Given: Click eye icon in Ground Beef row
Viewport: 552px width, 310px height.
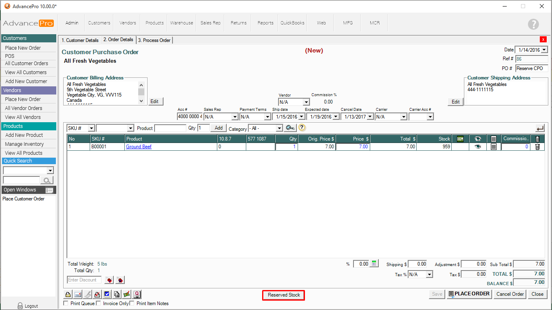Looking at the screenshot, I should tap(478, 147).
